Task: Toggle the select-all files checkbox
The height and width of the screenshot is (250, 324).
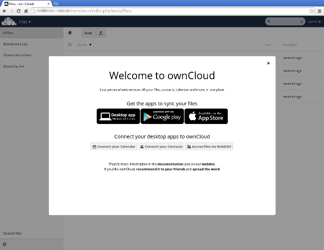Action: (x=70, y=44)
